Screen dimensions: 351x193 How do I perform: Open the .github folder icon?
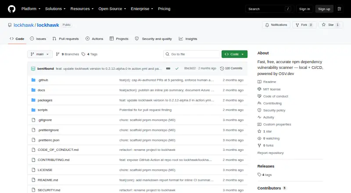(33, 80)
